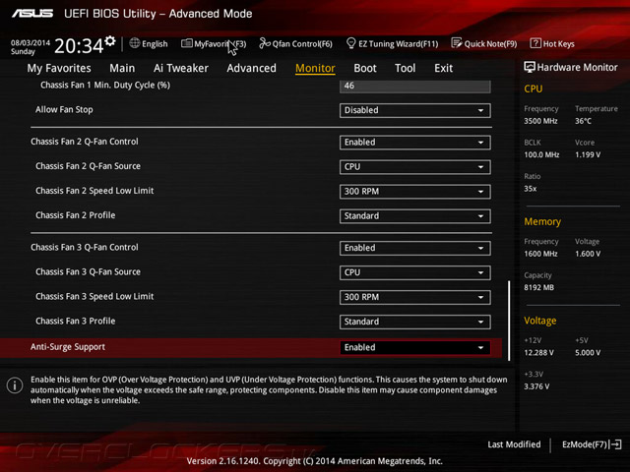The height and width of the screenshot is (472, 630).
Task: Click the Hardware Monitor screen icon
Action: pos(530,67)
